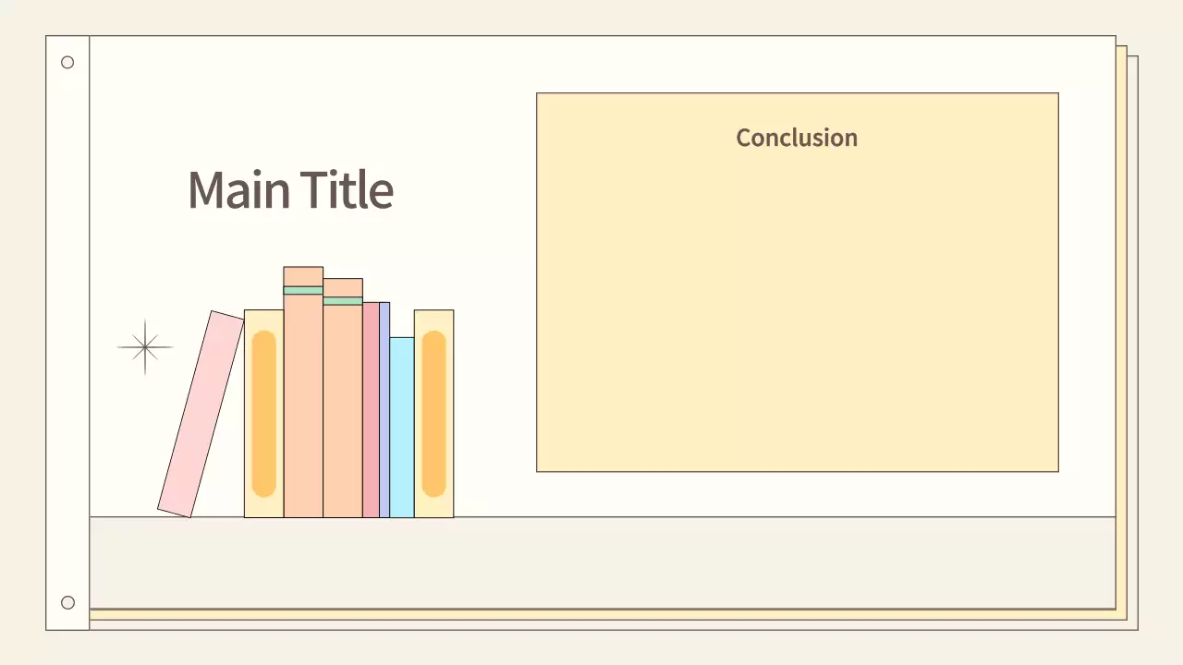Select the tallest orange book
The width and height of the screenshot is (1183, 665).
pos(303,406)
